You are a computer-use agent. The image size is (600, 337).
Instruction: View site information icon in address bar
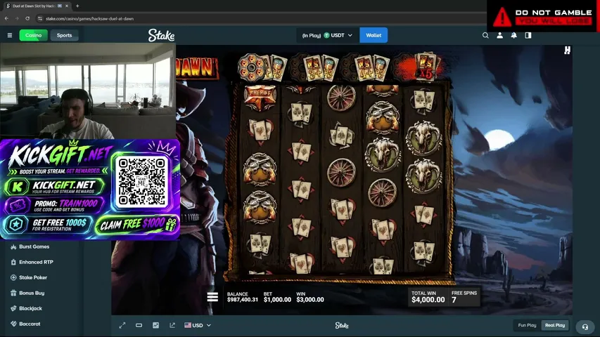(39, 18)
